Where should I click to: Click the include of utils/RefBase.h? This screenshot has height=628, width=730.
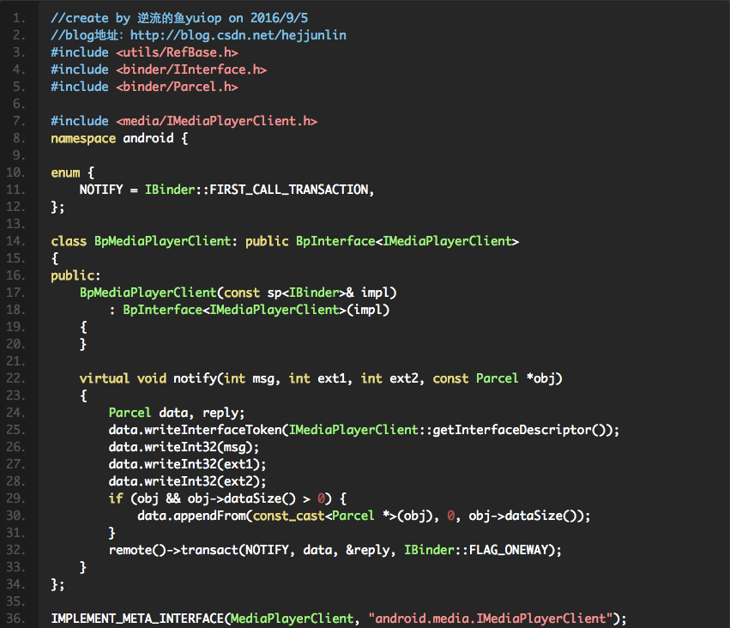click(144, 52)
